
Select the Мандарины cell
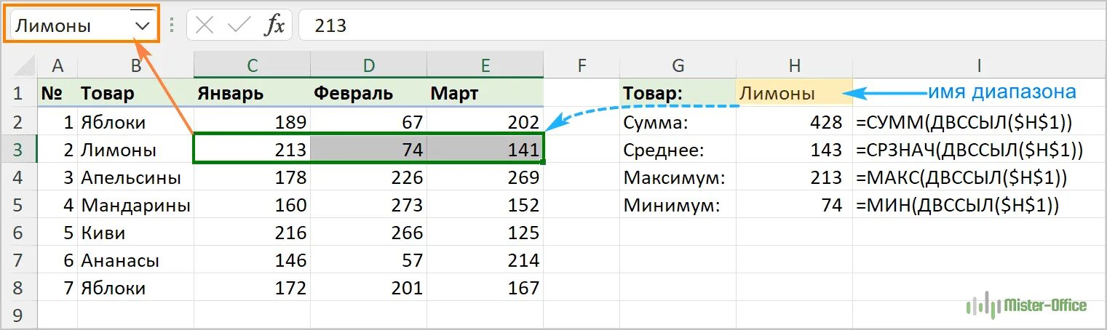click(135, 206)
